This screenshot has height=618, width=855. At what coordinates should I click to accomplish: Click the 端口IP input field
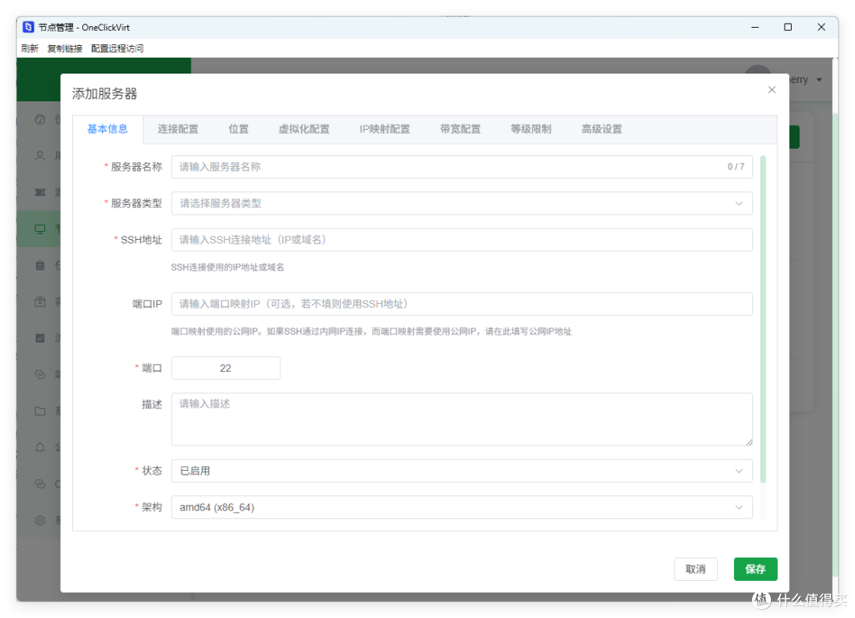tap(462, 304)
